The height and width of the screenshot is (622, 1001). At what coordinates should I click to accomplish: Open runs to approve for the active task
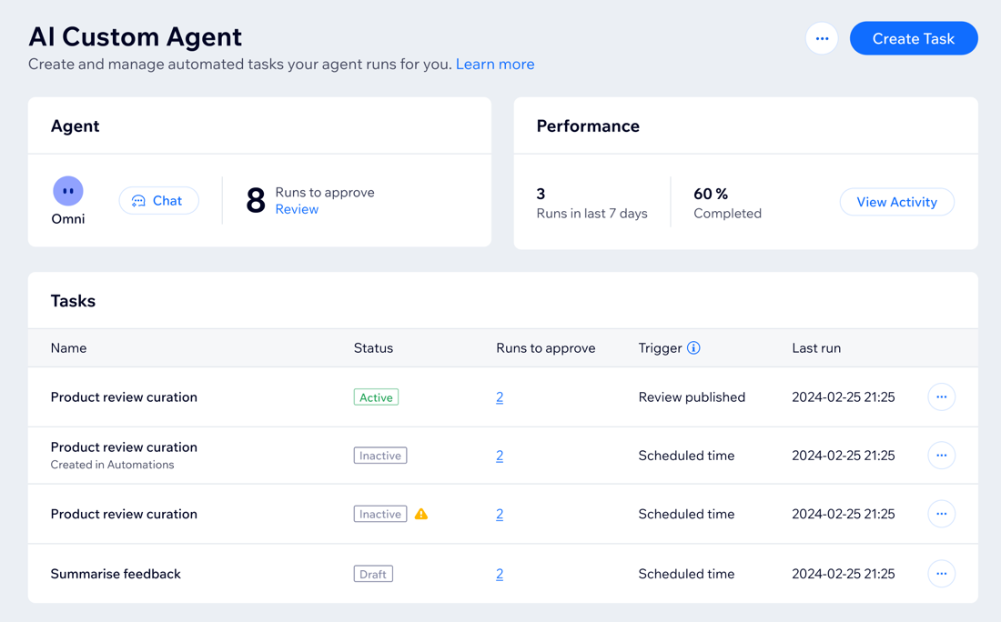(x=500, y=396)
